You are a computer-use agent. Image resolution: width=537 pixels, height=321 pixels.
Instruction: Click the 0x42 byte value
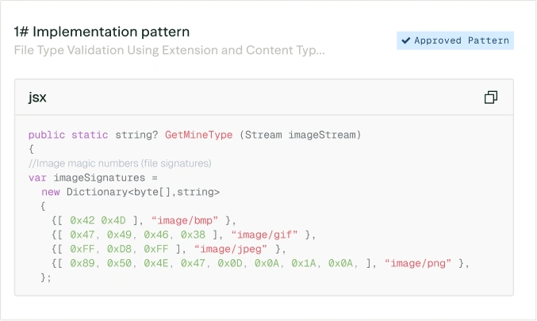[82, 220]
